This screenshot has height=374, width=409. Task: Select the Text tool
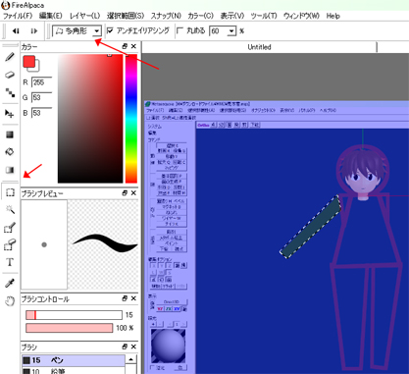coord(10,262)
